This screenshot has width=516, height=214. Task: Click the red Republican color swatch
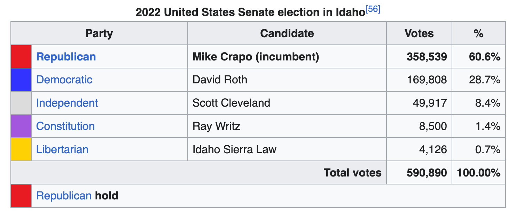point(21,57)
